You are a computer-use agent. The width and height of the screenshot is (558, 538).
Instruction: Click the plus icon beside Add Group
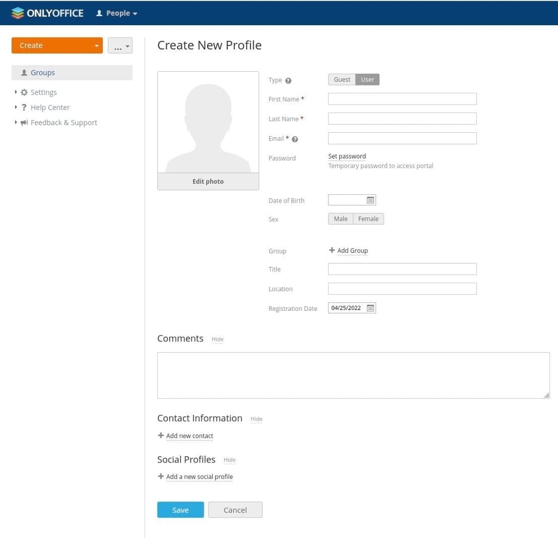tap(332, 250)
